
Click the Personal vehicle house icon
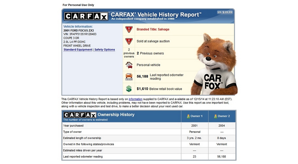coord(129,65)
